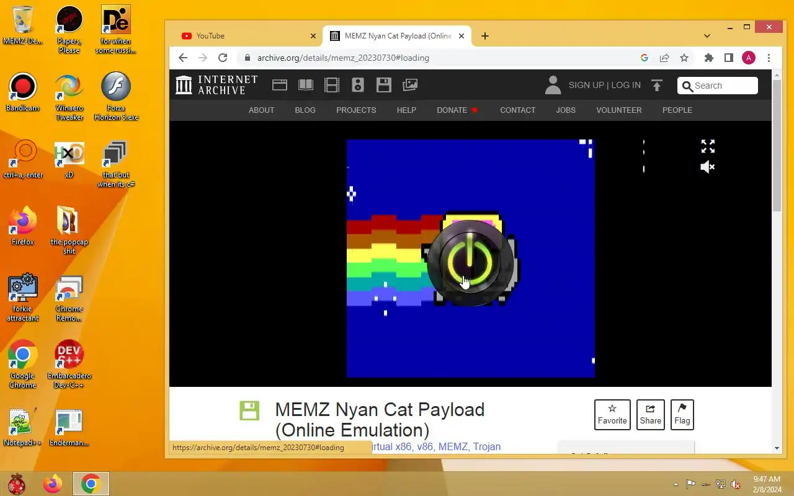Image resolution: width=794 pixels, height=496 pixels.
Task: Open JOBS menu item
Action: tap(566, 110)
